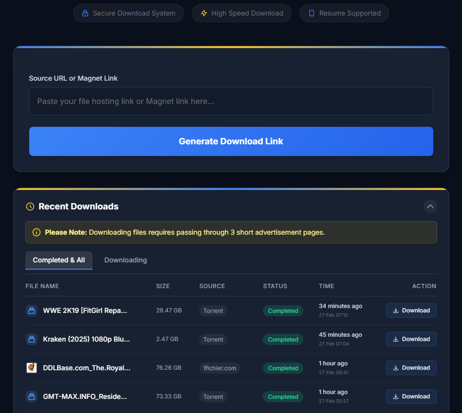Click the Completed status in DDLBase.com row
The height and width of the screenshot is (413, 462).
tap(283, 368)
